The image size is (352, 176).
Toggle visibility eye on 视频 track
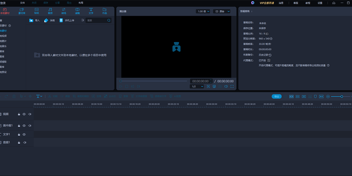point(24,114)
